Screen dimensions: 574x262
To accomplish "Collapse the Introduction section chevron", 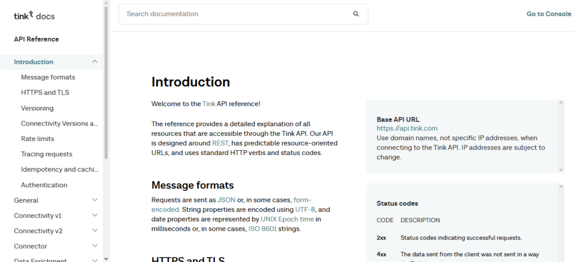I will (x=95, y=62).
